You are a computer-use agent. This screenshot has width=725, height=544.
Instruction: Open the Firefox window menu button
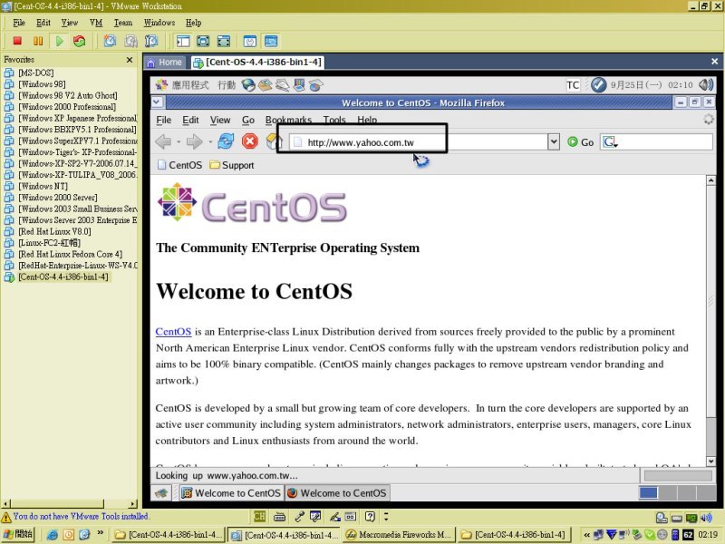coord(157,102)
